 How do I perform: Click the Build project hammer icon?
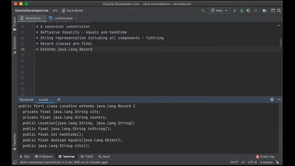point(203,11)
